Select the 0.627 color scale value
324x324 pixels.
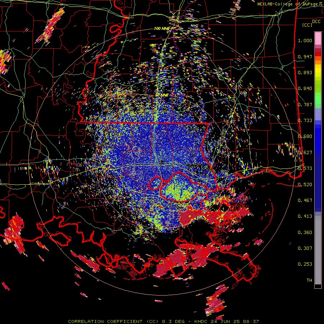point(305,153)
